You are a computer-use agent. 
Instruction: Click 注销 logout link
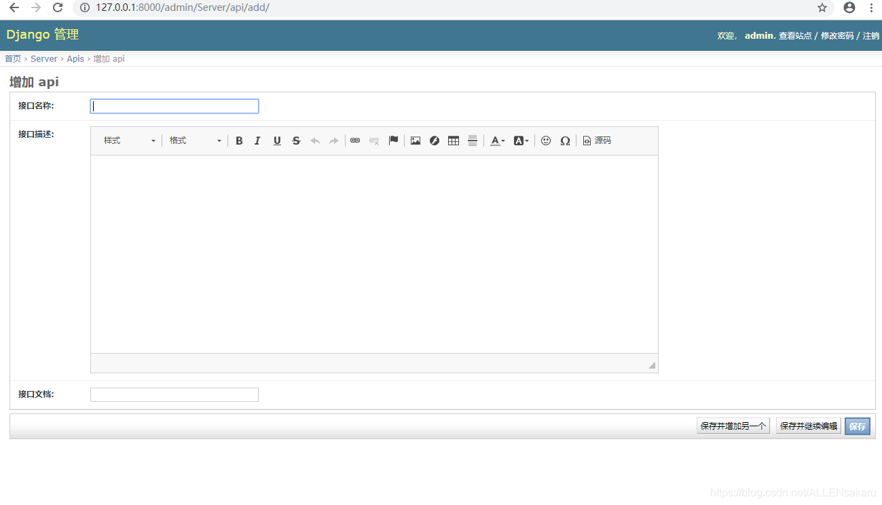point(871,36)
